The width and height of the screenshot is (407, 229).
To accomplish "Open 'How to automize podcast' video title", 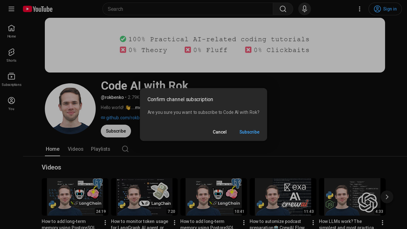I will point(277,224).
